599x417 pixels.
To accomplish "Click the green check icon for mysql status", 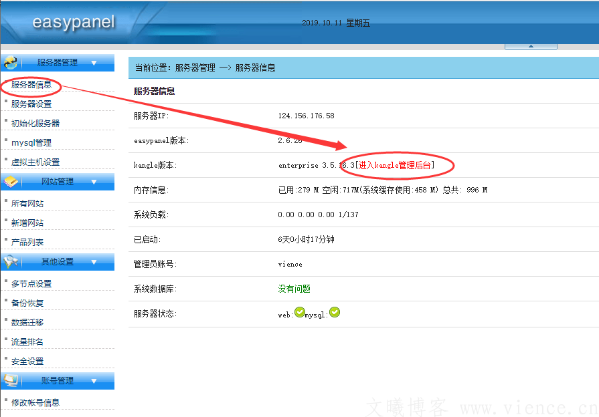I will coord(334,311).
